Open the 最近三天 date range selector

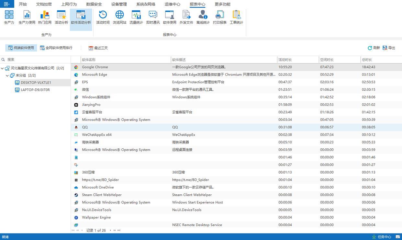(98, 48)
